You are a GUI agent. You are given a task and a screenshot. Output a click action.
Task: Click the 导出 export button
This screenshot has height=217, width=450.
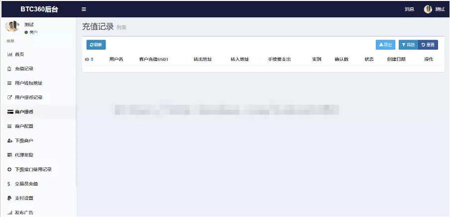coord(385,45)
